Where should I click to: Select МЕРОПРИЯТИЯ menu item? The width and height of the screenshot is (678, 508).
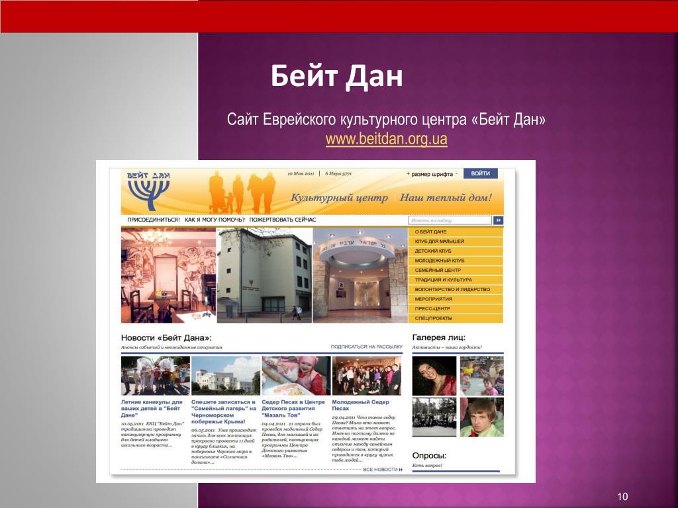456,299
